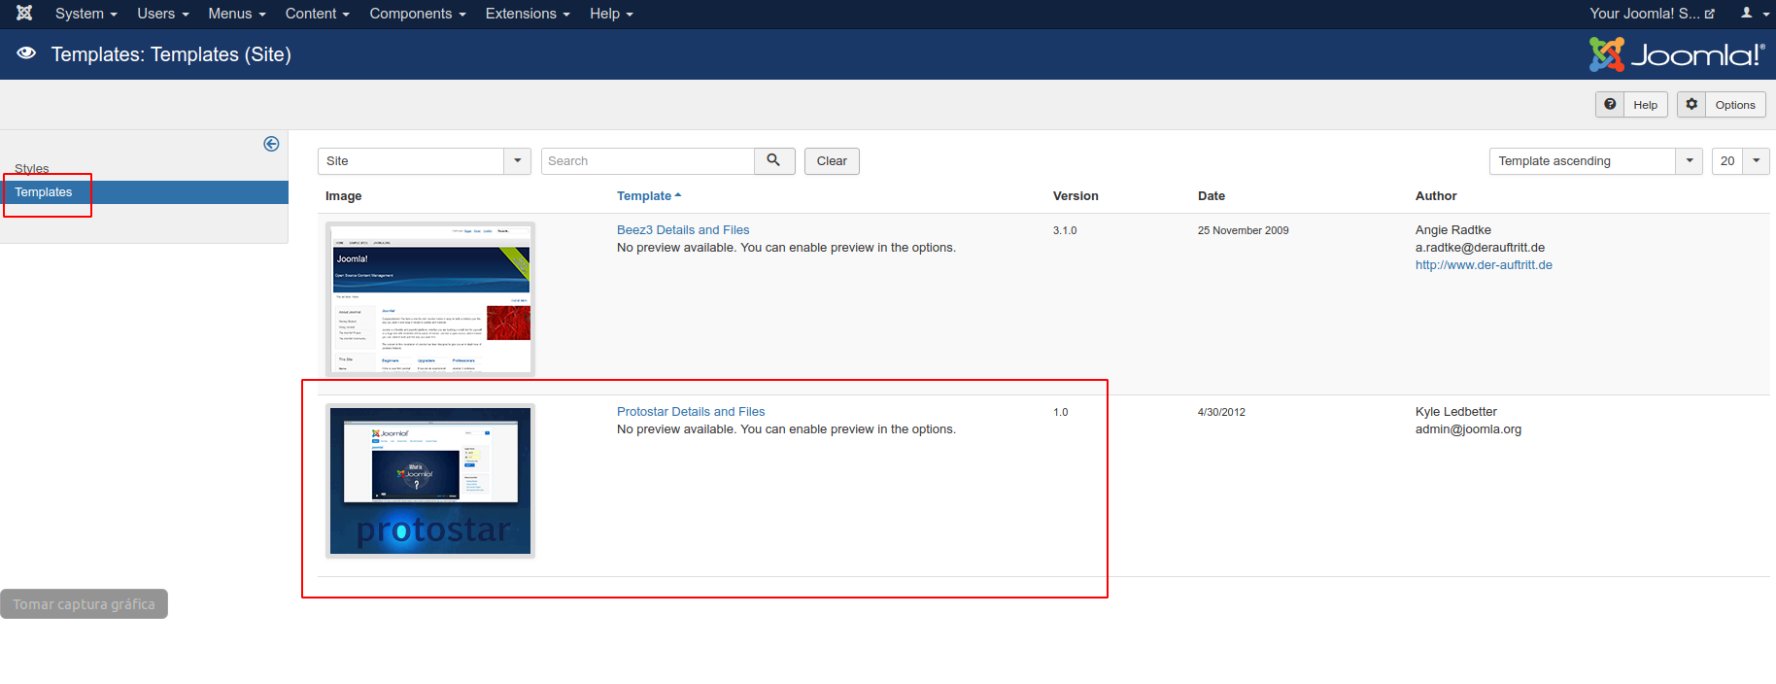Click the Kyle Ledbetter author name
Viewport: 1776px width, 684px height.
[x=1455, y=412]
